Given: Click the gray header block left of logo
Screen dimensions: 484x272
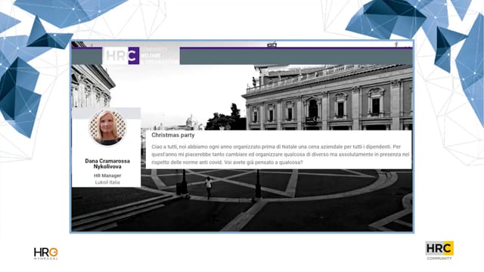Looking at the screenshot, I should coord(87,57).
